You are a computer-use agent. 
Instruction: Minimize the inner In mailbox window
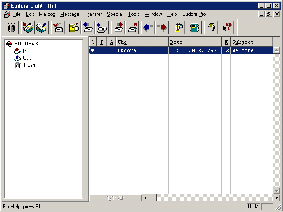(261, 14)
